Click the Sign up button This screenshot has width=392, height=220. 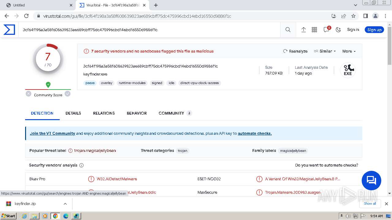[374, 30]
